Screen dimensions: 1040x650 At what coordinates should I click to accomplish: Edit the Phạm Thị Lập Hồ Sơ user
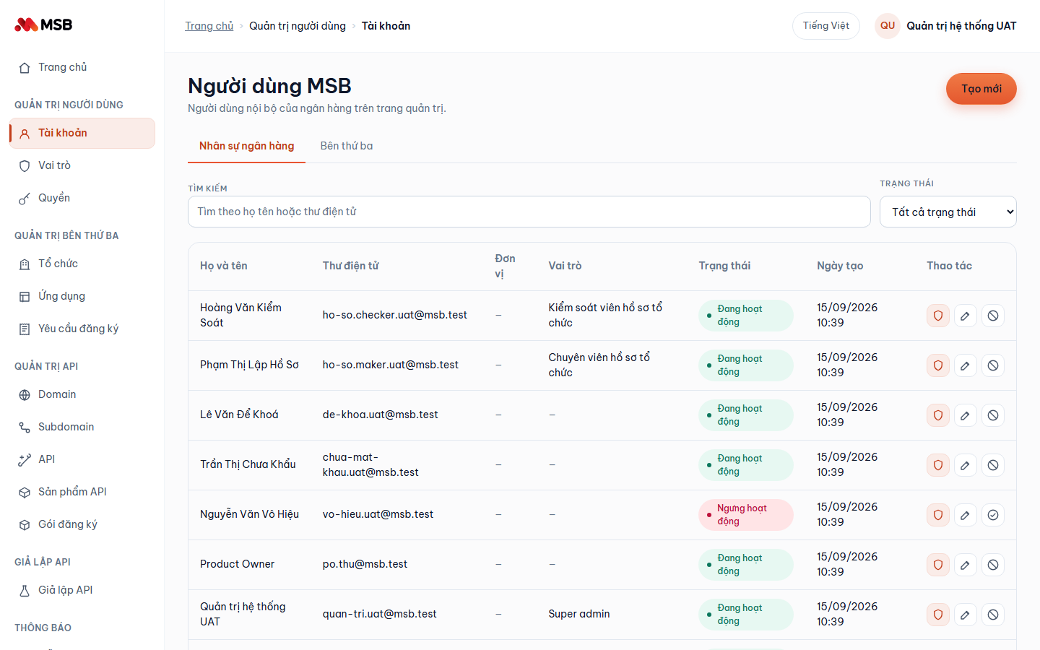pyautogui.click(x=966, y=365)
